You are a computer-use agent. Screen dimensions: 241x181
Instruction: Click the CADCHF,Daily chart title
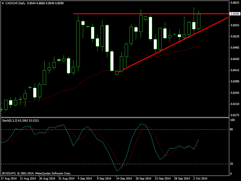(x=15, y=3)
